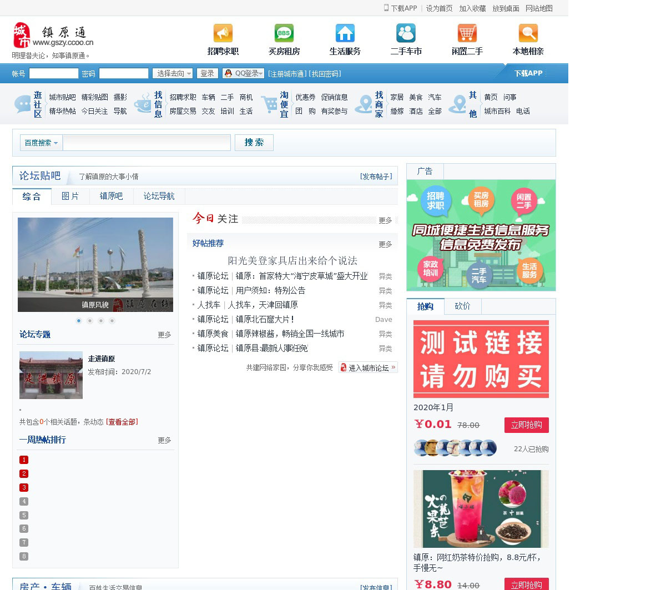Viewport: 666px width, 590px height.
Task: Open the 招聘求职 megaphone icon
Action: pyautogui.click(x=223, y=33)
